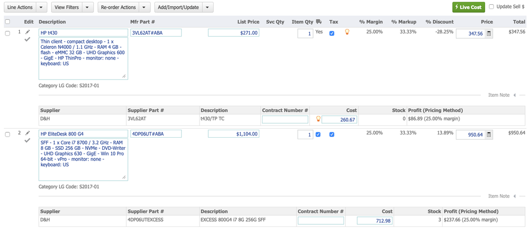Image resolution: width=532 pixels, height=228 pixels.
Task: Click the lightbulb beside the 260.67 cost field
Action: [318, 120]
